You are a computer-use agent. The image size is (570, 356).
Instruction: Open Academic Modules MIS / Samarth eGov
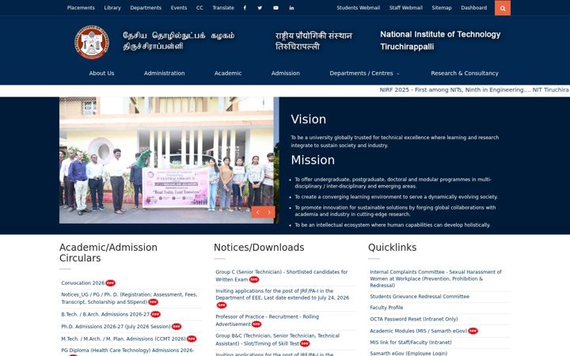pyautogui.click(x=419, y=331)
